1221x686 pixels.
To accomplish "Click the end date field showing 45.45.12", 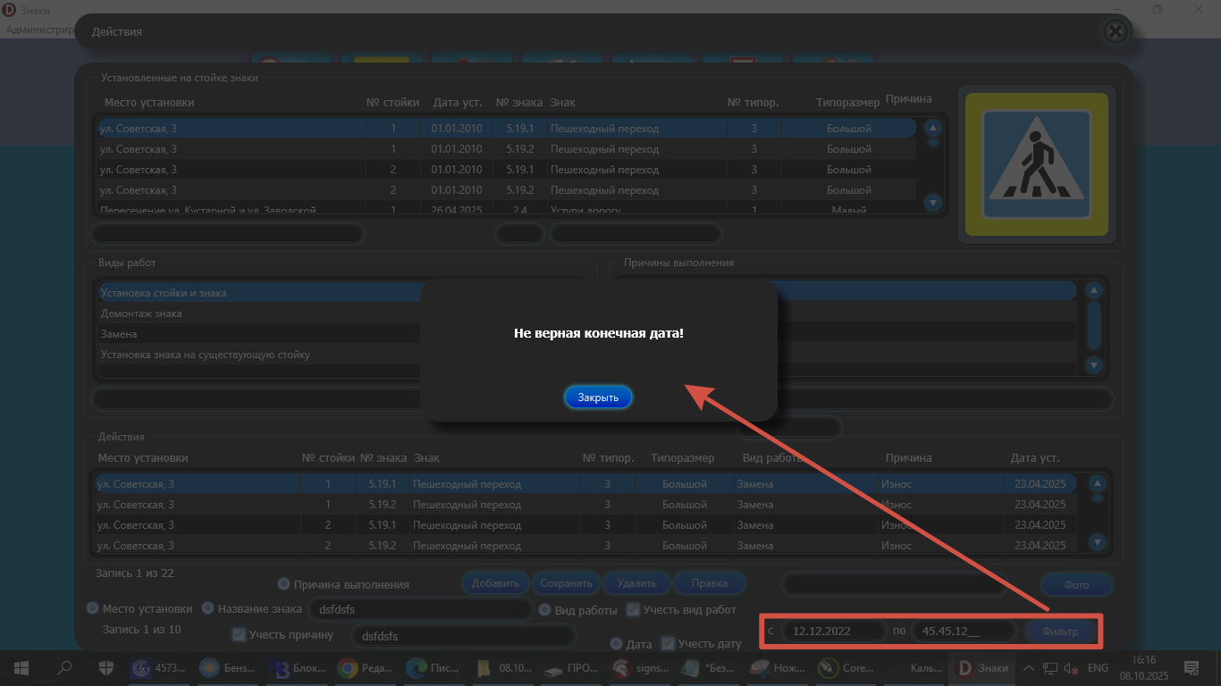I will [964, 632].
